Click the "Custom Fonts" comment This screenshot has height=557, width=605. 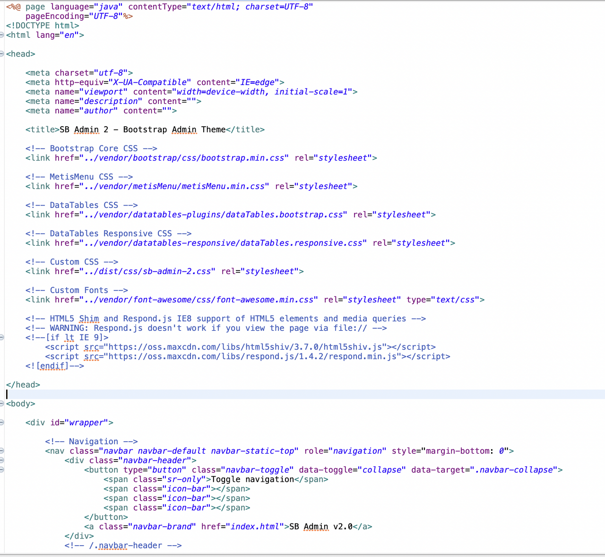(77, 290)
